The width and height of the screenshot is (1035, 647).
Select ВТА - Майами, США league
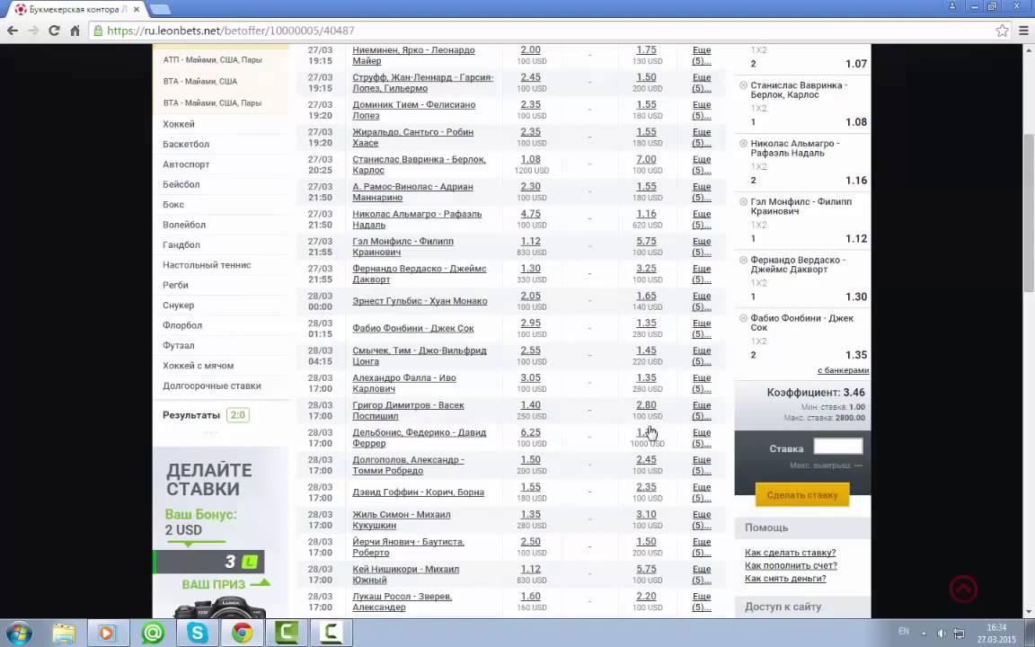tap(200, 81)
